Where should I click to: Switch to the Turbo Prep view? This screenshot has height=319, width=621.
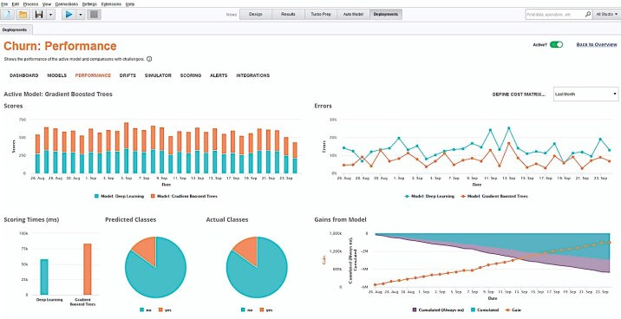pos(320,14)
